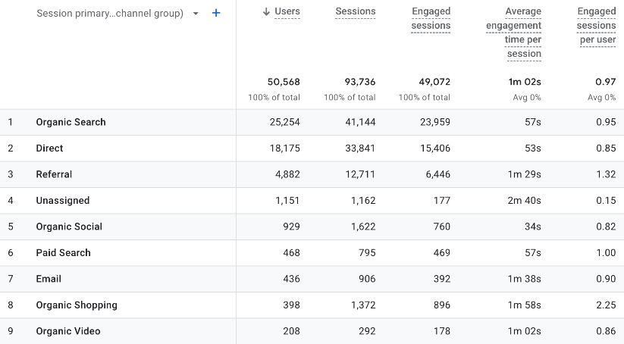Click Organic Search users value 25,254
Viewport: 624px width, 344px height.
coord(284,122)
